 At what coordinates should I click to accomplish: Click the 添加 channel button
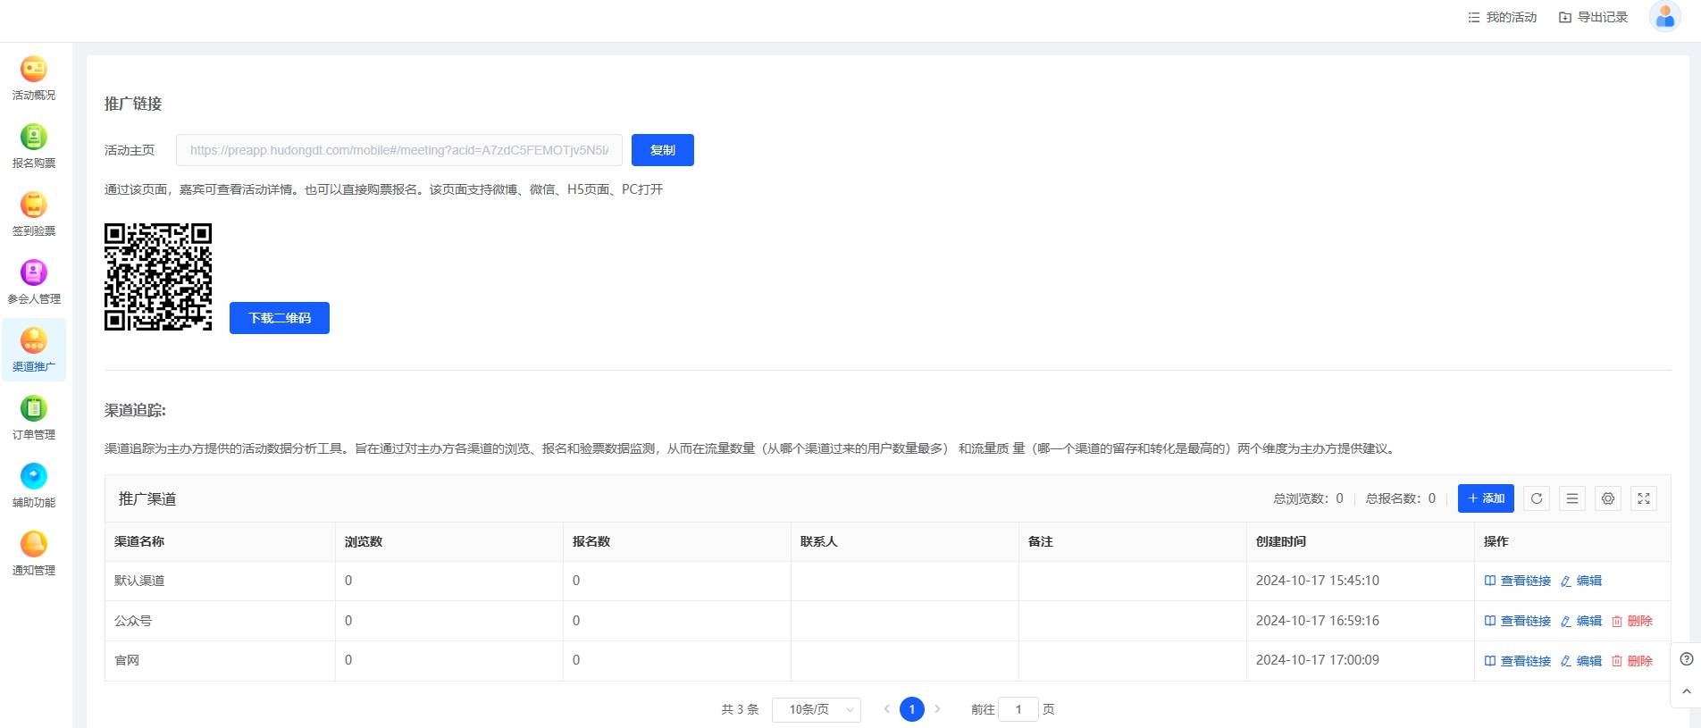click(x=1486, y=498)
